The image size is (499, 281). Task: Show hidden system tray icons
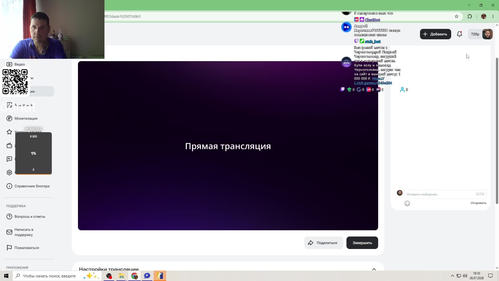point(452,276)
